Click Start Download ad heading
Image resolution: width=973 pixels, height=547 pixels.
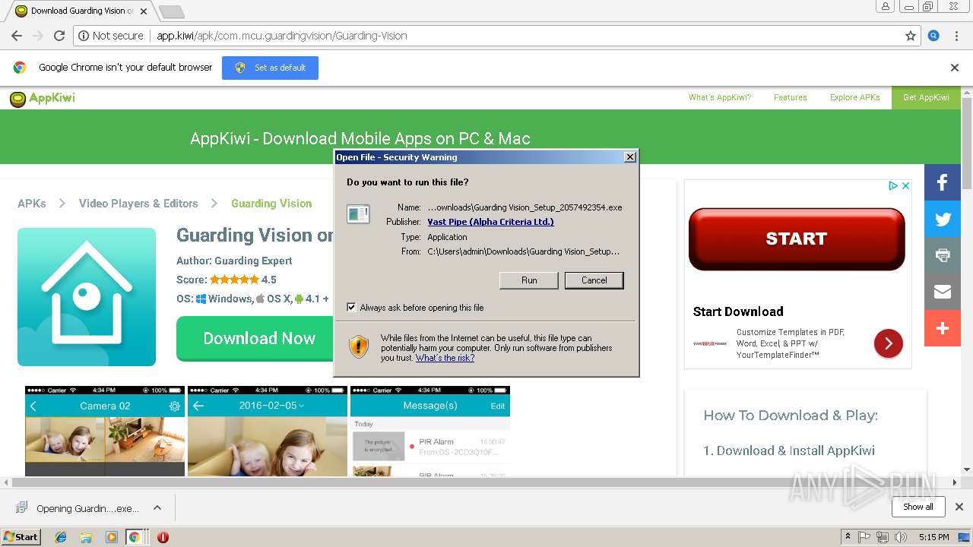tap(737, 311)
